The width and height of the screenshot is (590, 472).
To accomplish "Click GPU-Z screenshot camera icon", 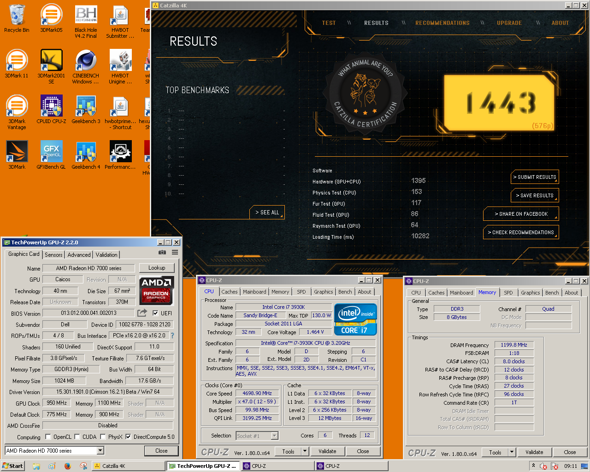I will click(162, 252).
